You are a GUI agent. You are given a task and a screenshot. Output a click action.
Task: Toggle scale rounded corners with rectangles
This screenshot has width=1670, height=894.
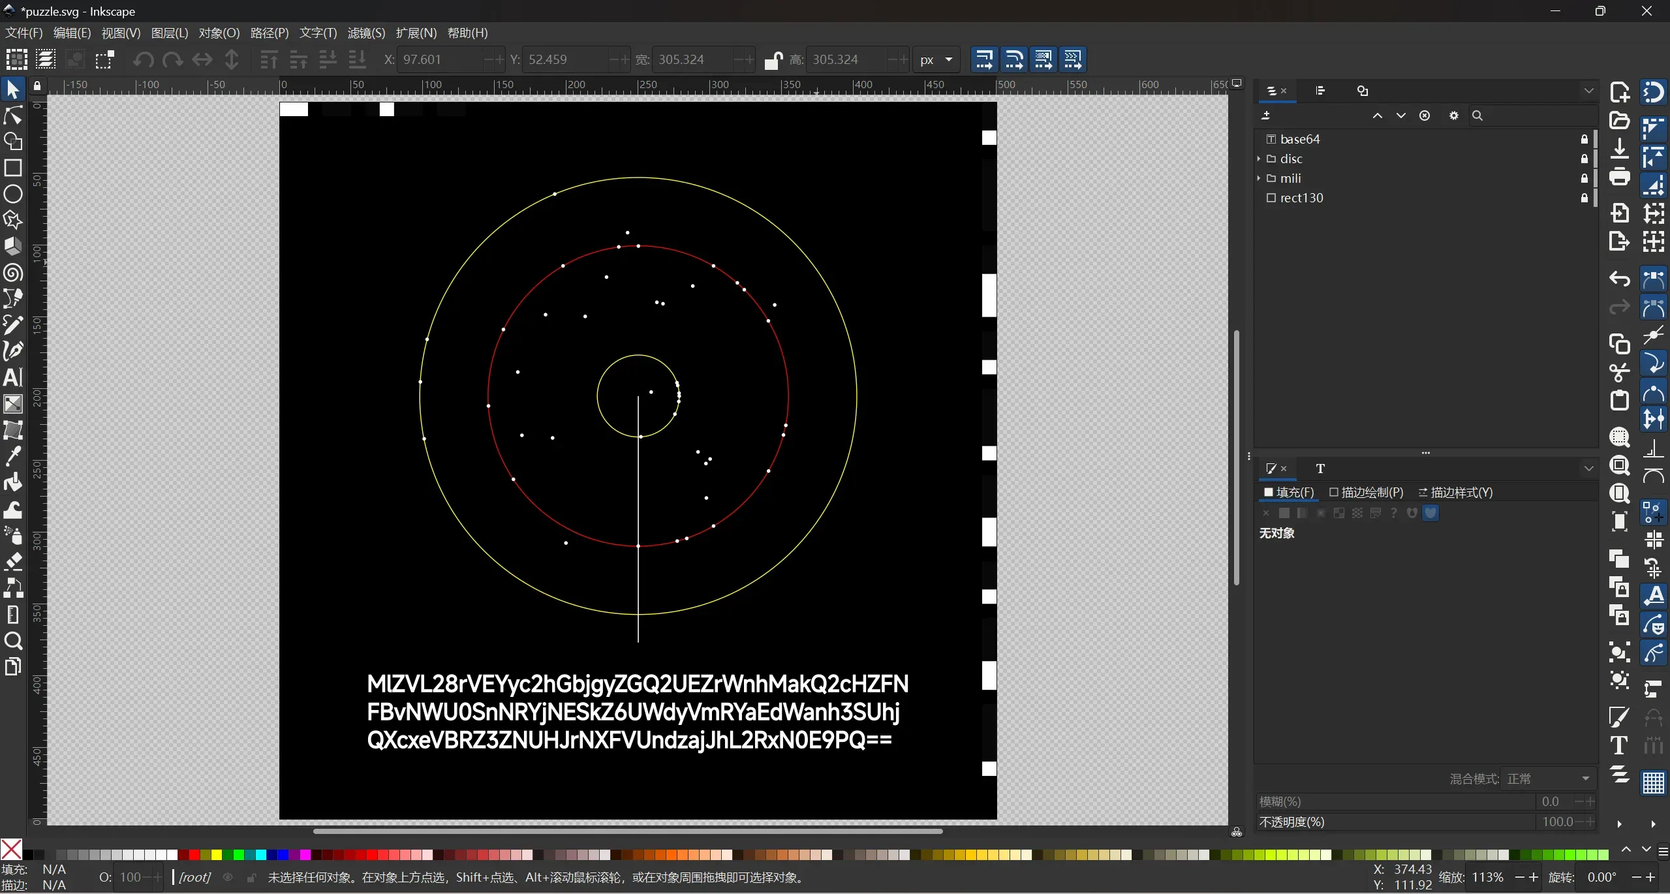[1014, 59]
